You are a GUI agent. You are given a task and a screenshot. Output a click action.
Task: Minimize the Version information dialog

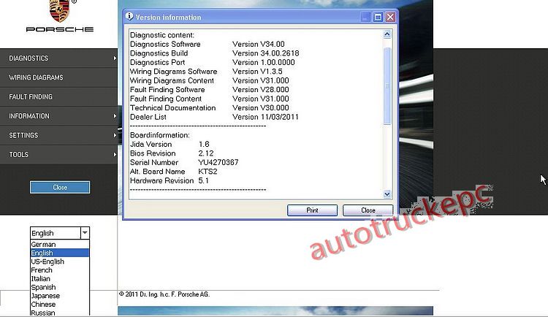click(365, 17)
